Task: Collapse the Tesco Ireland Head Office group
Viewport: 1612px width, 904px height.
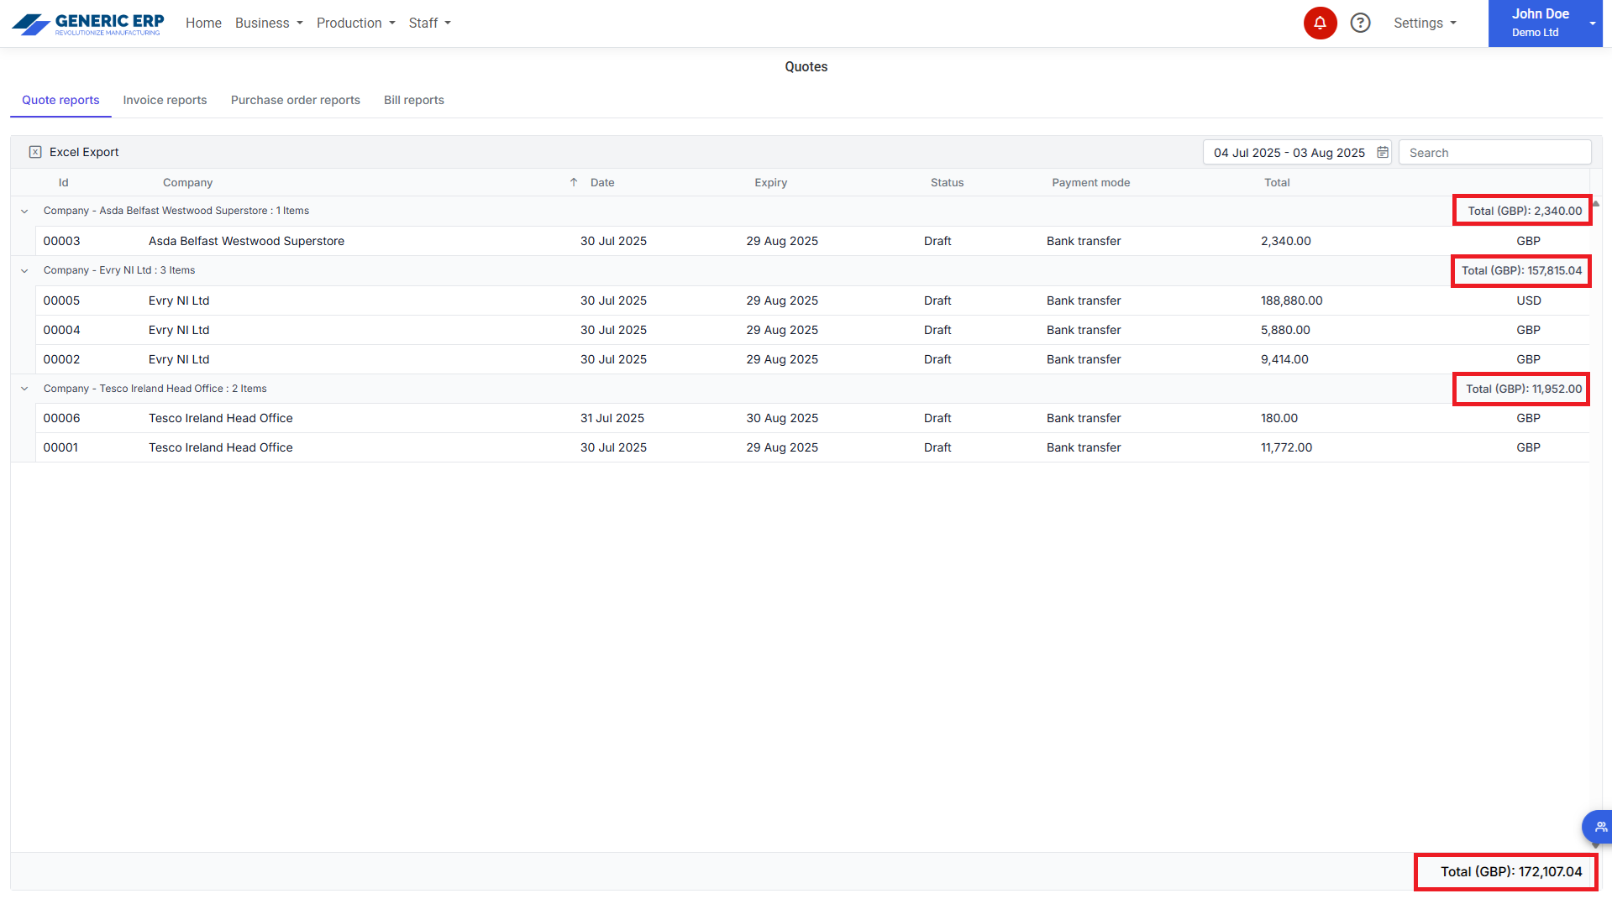Action: click(24, 389)
